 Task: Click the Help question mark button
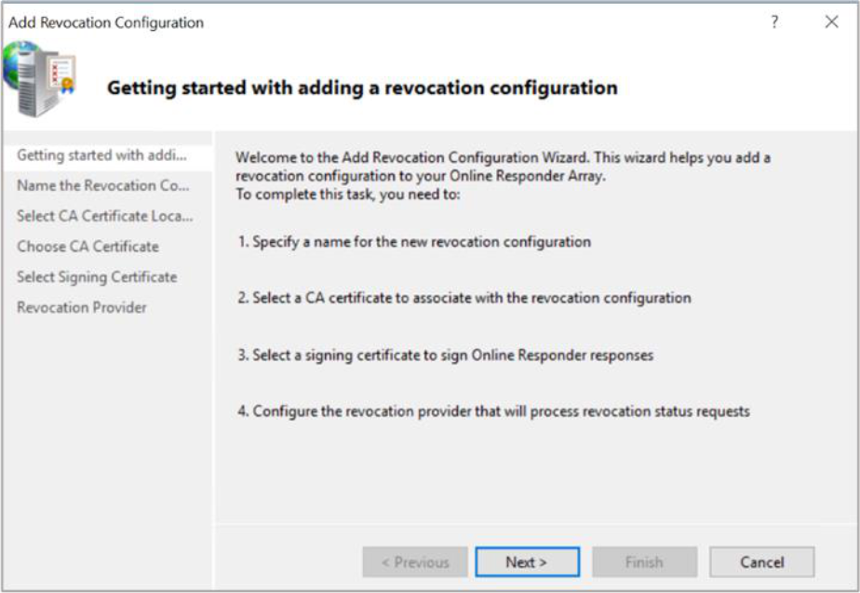click(774, 22)
